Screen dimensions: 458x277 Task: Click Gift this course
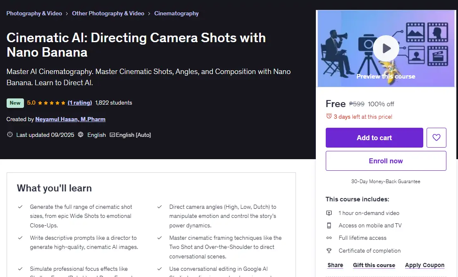click(x=374, y=265)
